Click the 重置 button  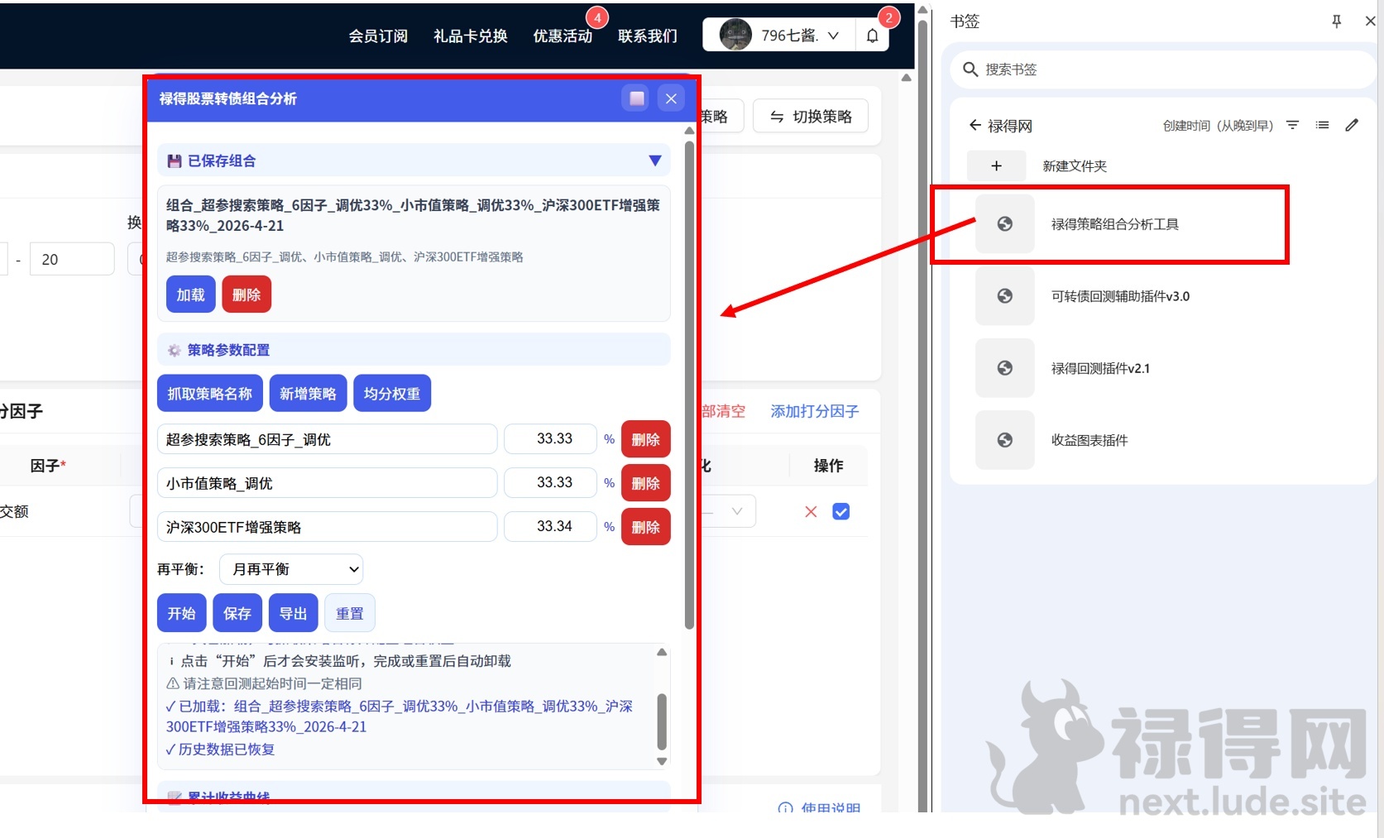[x=349, y=613]
